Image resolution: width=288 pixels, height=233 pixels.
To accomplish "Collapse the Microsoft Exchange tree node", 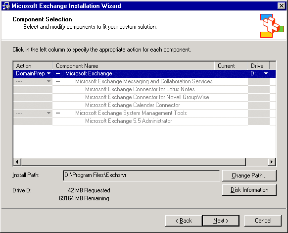I will (x=58, y=73).
